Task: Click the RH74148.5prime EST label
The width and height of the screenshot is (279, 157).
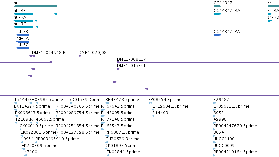Action: tap(118, 119)
